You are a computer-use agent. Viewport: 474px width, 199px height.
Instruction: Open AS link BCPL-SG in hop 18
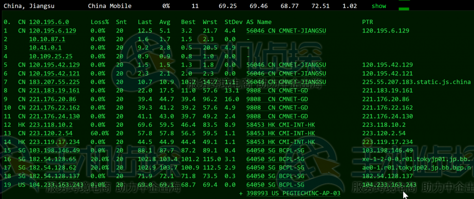tap(275, 176)
